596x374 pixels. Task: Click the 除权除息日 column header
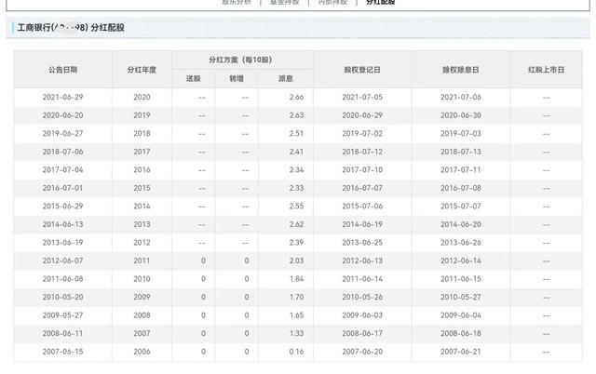click(x=461, y=70)
